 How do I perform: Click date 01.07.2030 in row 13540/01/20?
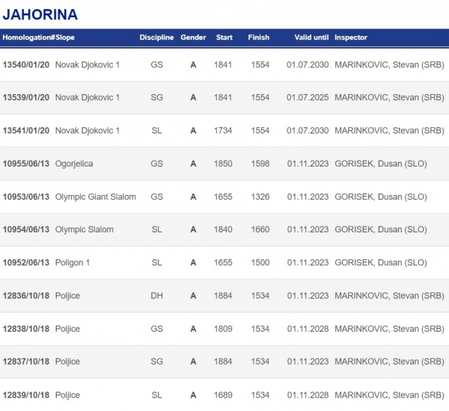(x=308, y=65)
